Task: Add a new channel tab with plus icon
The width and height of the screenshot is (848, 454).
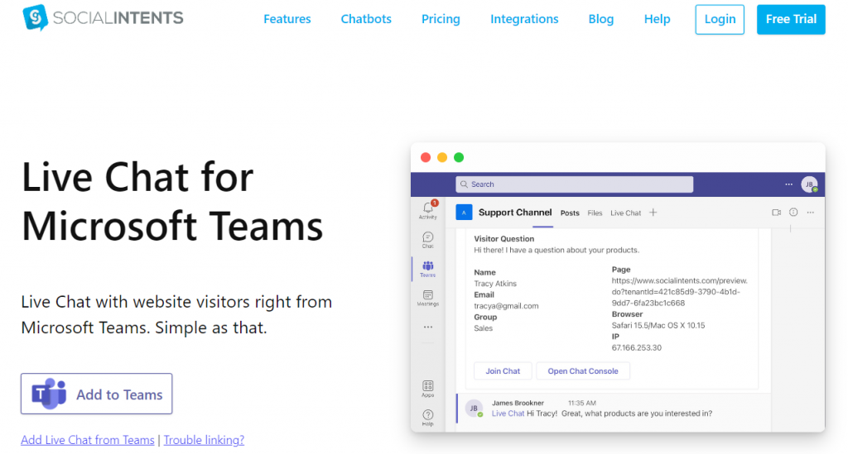Action: (x=653, y=213)
